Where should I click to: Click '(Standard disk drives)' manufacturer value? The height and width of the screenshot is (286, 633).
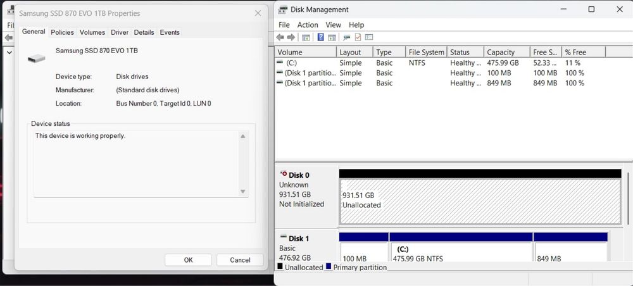[147, 90]
